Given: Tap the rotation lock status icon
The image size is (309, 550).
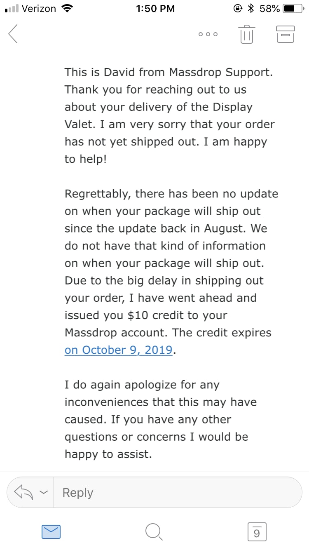Looking at the screenshot, I should [x=238, y=8].
